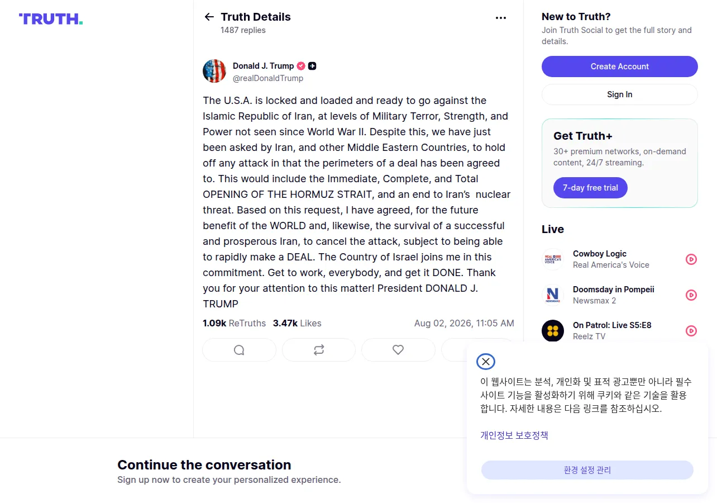Open the Cowboy Logic show title
This screenshot has height=503, width=717.
pyautogui.click(x=600, y=254)
